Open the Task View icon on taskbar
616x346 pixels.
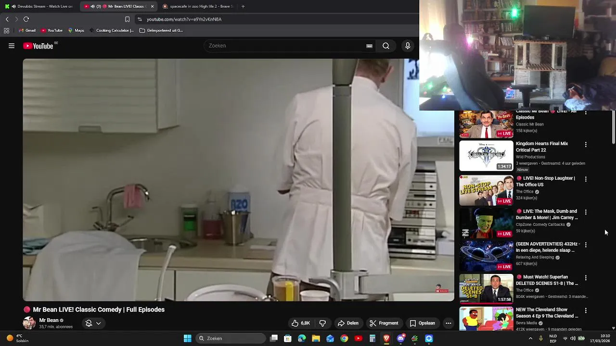pyautogui.click(x=274, y=338)
